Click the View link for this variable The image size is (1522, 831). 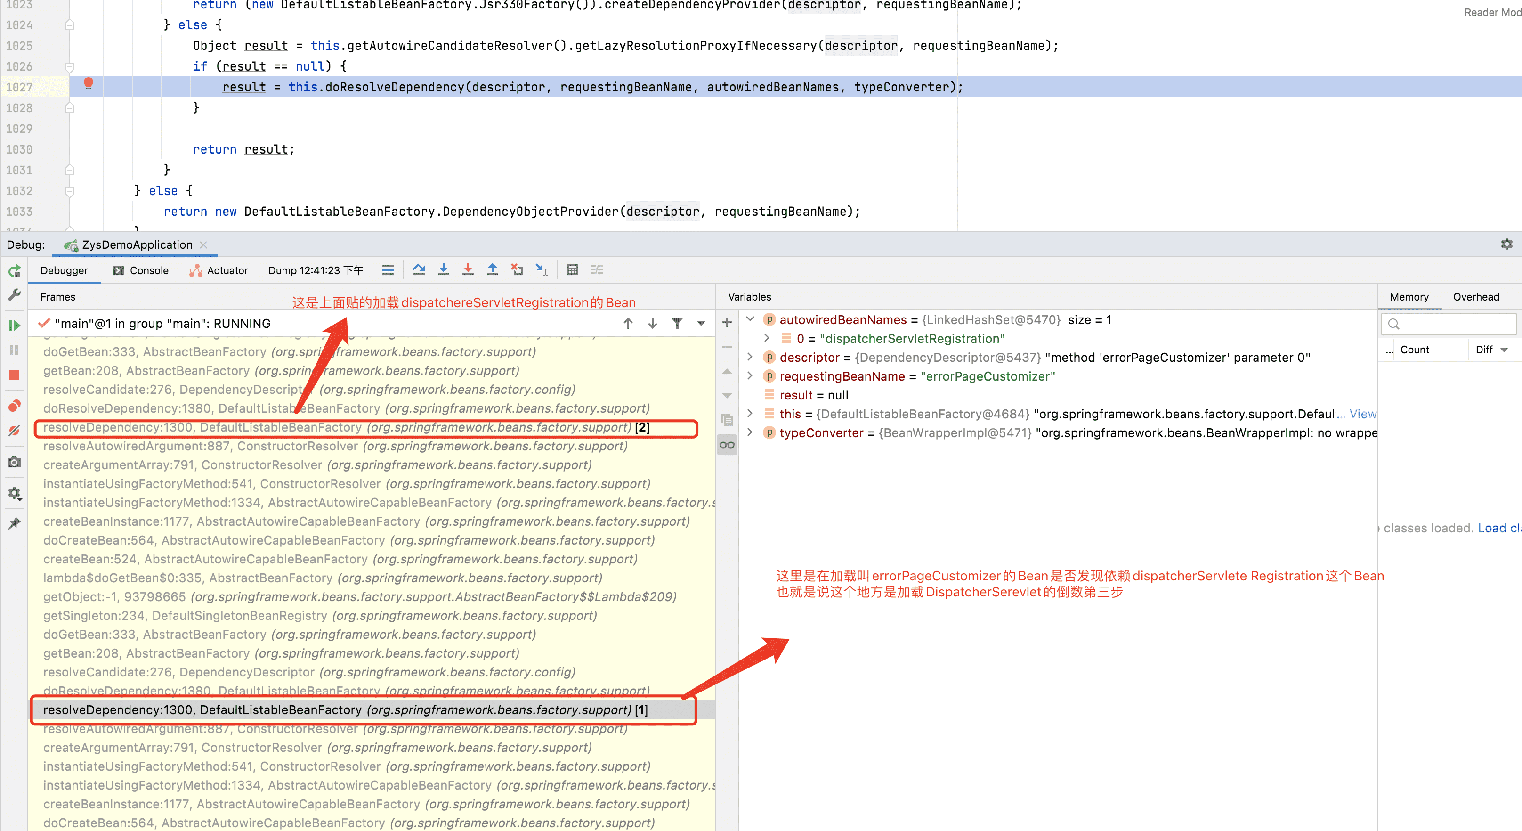(x=1362, y=414)
